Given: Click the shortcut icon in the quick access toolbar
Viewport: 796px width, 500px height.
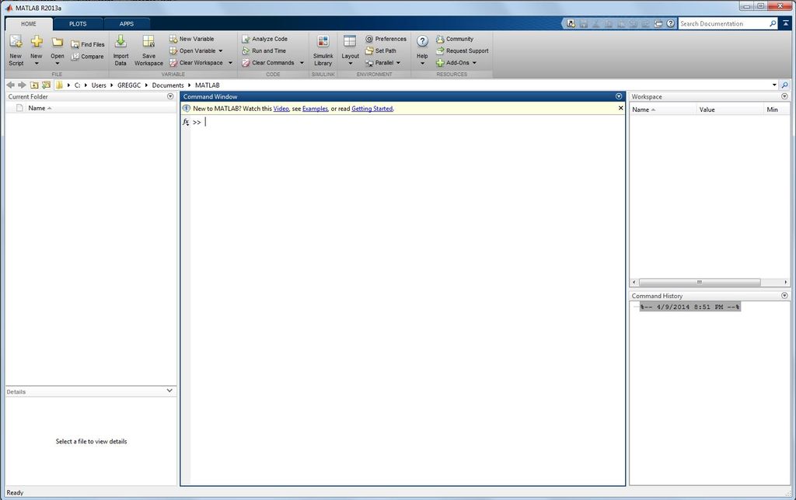Looking at the screenshot, I should tap(571, 24).
